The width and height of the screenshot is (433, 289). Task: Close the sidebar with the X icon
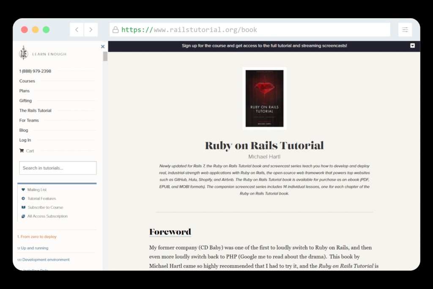click(x=103, y=47)
